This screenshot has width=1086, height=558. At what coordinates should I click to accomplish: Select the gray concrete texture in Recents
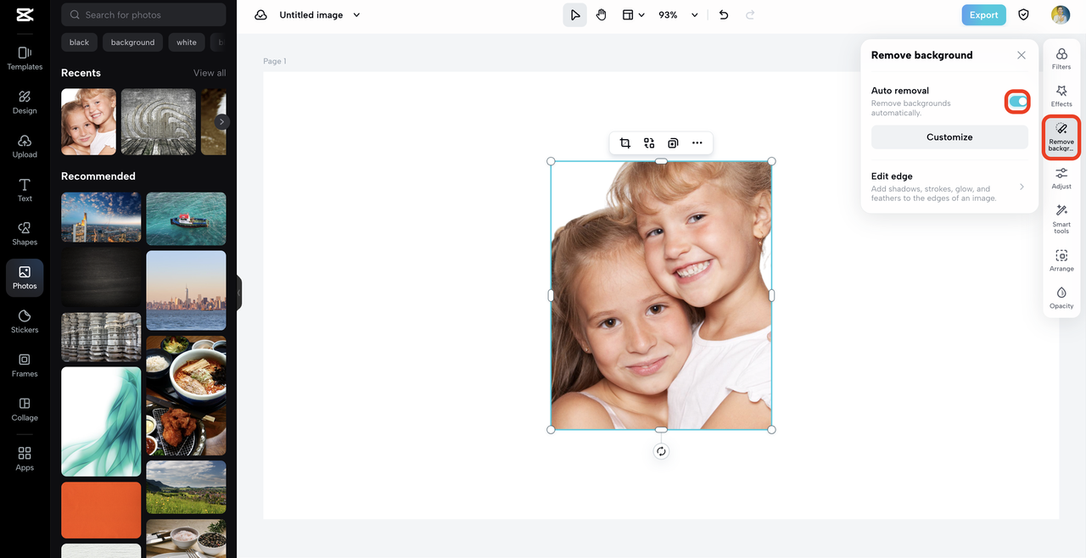159,121
